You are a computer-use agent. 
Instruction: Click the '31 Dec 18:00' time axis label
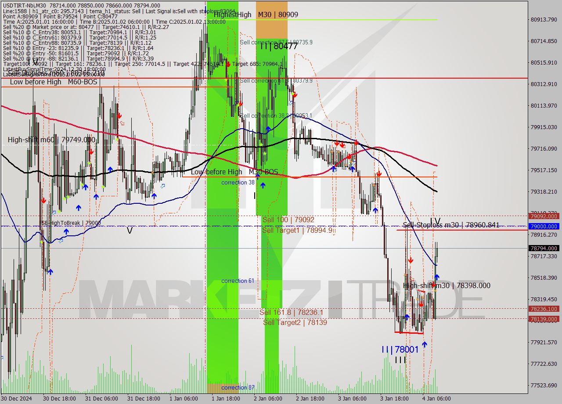pyautogui.click(x=144, y=399)
